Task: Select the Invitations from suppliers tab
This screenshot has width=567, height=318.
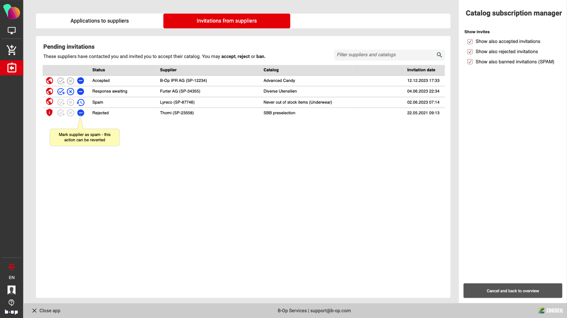Action: pyautogui.click(x=227, y=21)
